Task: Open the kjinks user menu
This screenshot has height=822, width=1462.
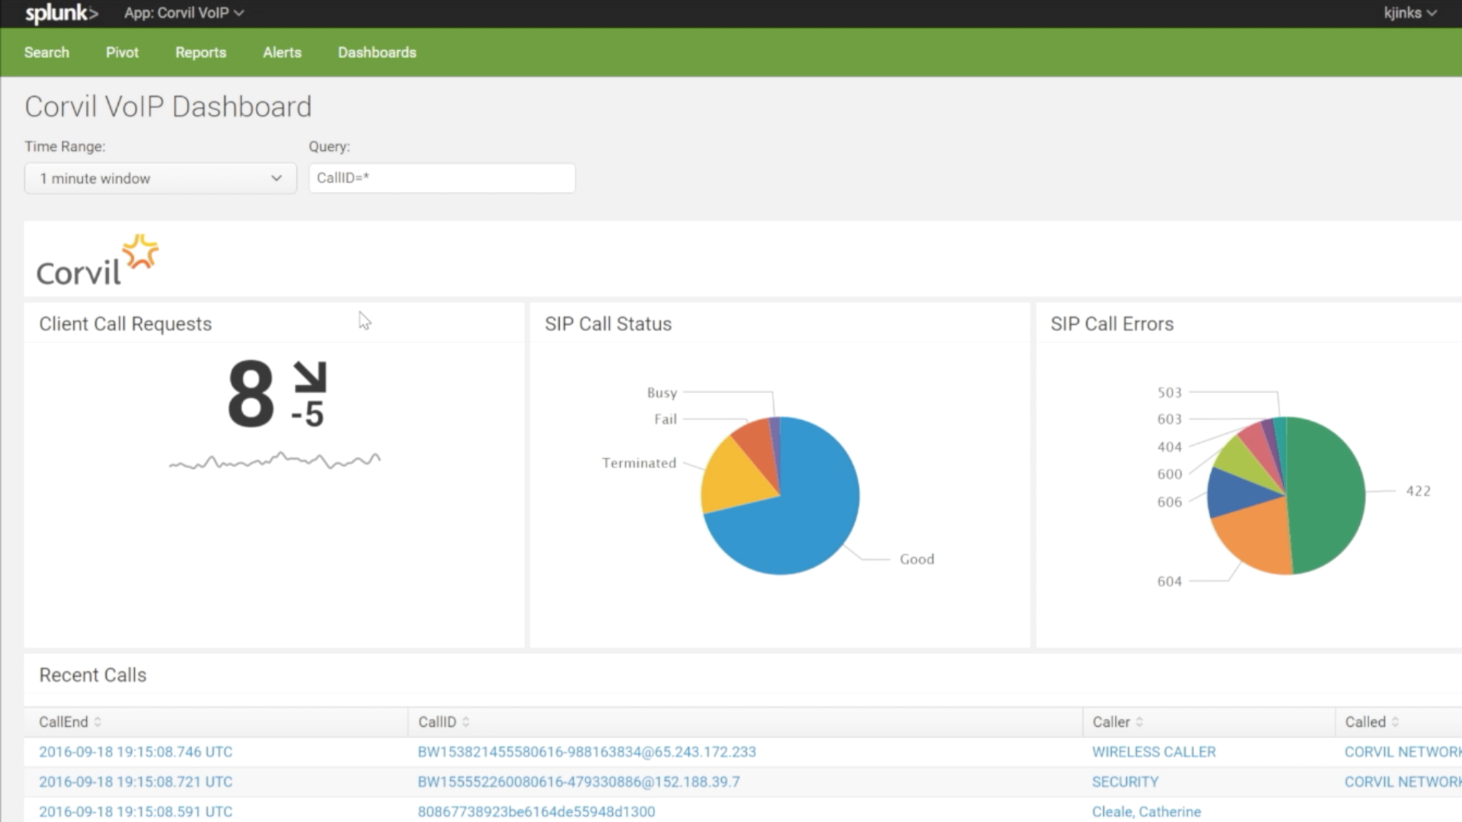Action: pyautogui.click(x=1409, y=13)
